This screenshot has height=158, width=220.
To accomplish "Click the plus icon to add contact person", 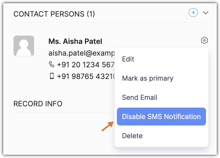I will (193, 13).
